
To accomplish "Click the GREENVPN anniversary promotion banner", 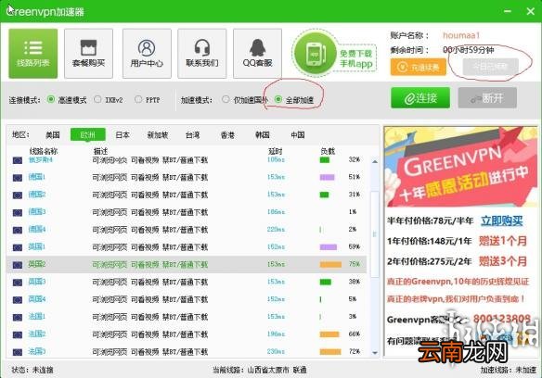I will (x=461, y=167).
